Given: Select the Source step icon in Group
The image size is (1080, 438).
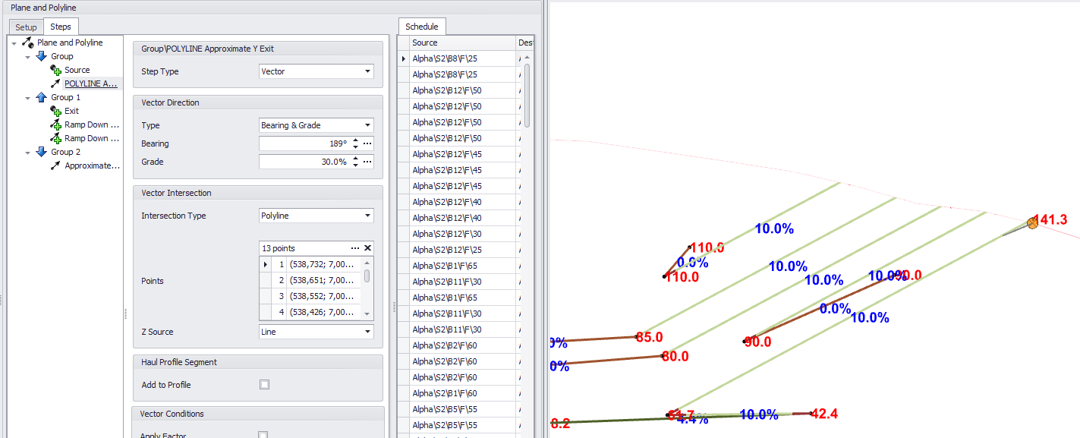Looking at the screenshot, I should click(55, 70).
